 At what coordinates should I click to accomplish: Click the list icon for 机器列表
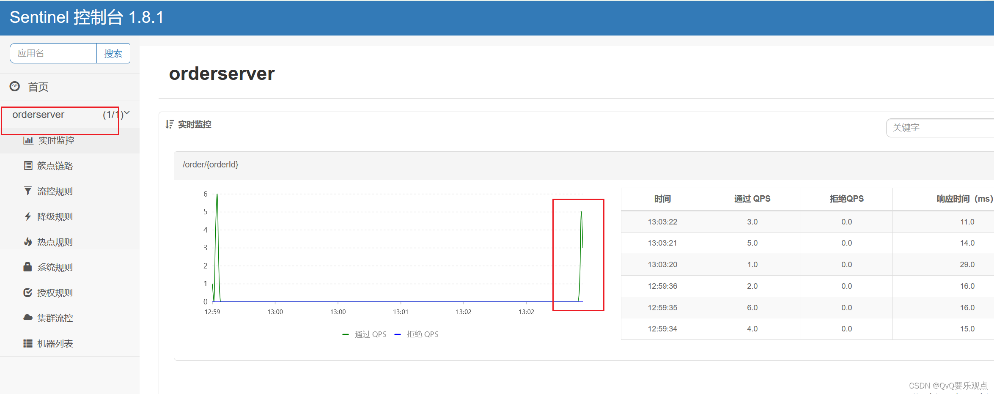click(28, 343)
